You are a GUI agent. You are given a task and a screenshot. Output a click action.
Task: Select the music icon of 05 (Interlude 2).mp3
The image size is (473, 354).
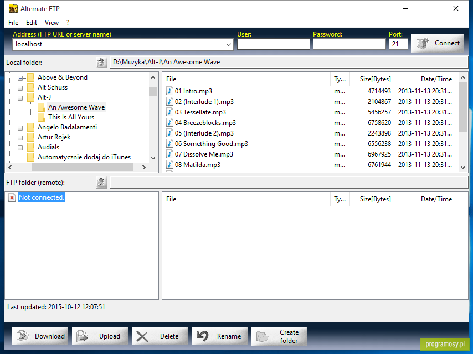tap(169, 133)
